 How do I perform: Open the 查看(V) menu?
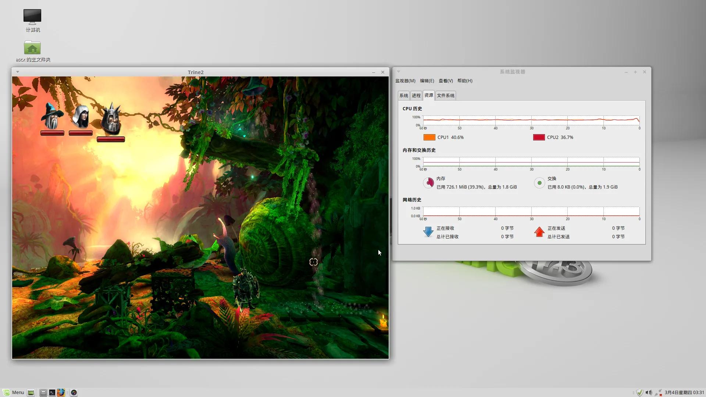pyautogui.click(x=445, y=81)
